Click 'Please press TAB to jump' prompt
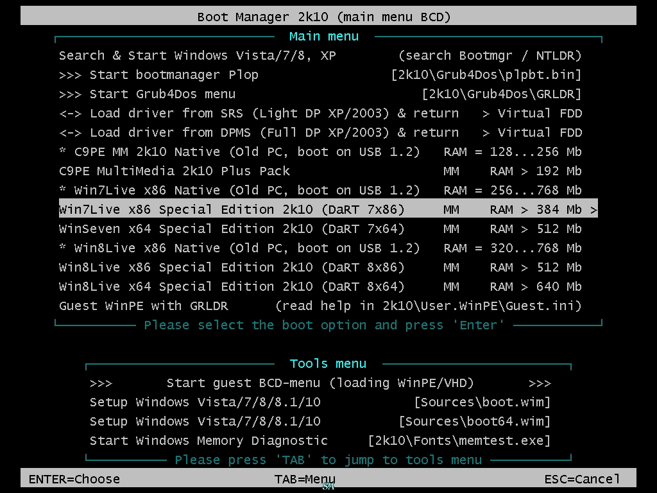The width and height of the screenshot is (657, 493). click(x=328, y=460)
